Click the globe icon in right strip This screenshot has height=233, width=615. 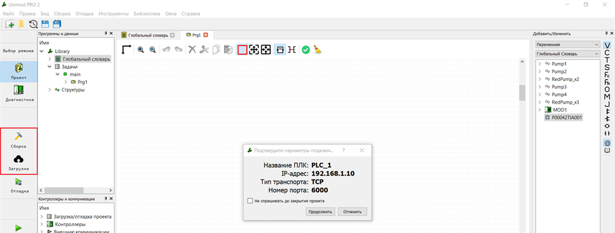click(607, 143)
